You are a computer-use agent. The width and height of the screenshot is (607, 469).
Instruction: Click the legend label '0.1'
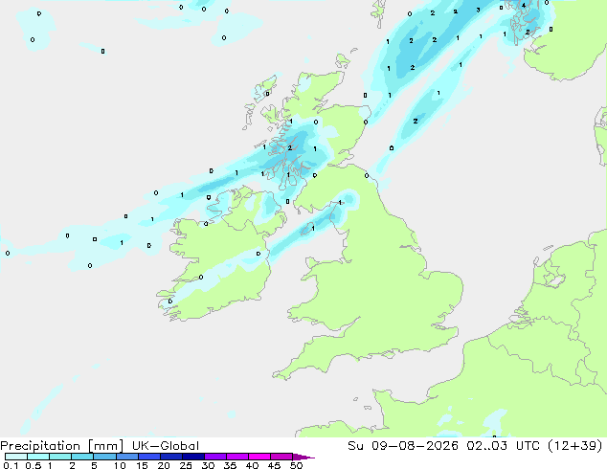click(11, 465)
